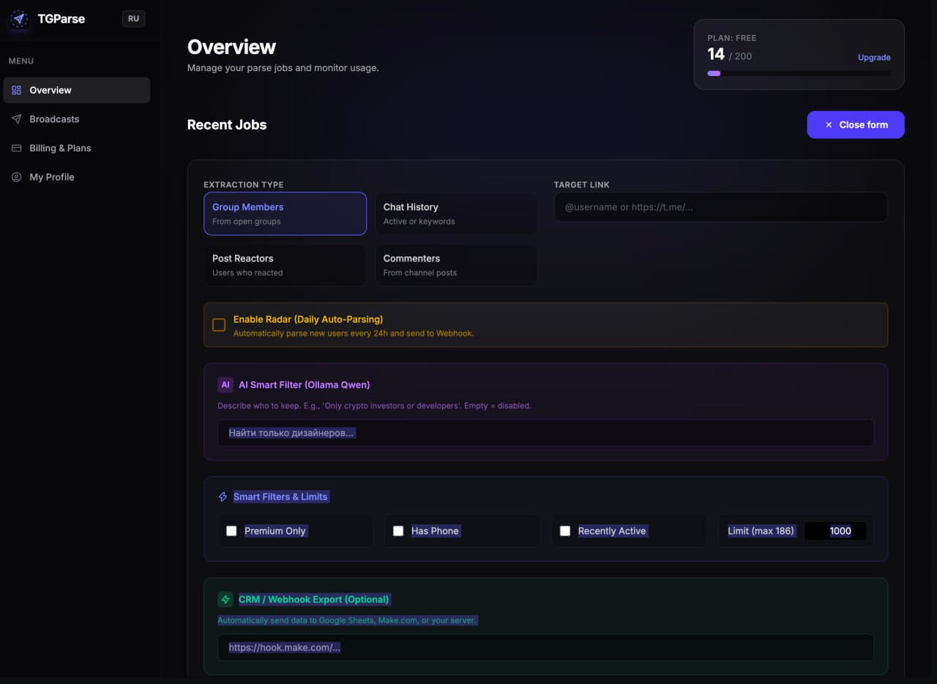Enable the Radar daily auto-parsing checkbox
This screenshot has width=937, height=684.
219,325
